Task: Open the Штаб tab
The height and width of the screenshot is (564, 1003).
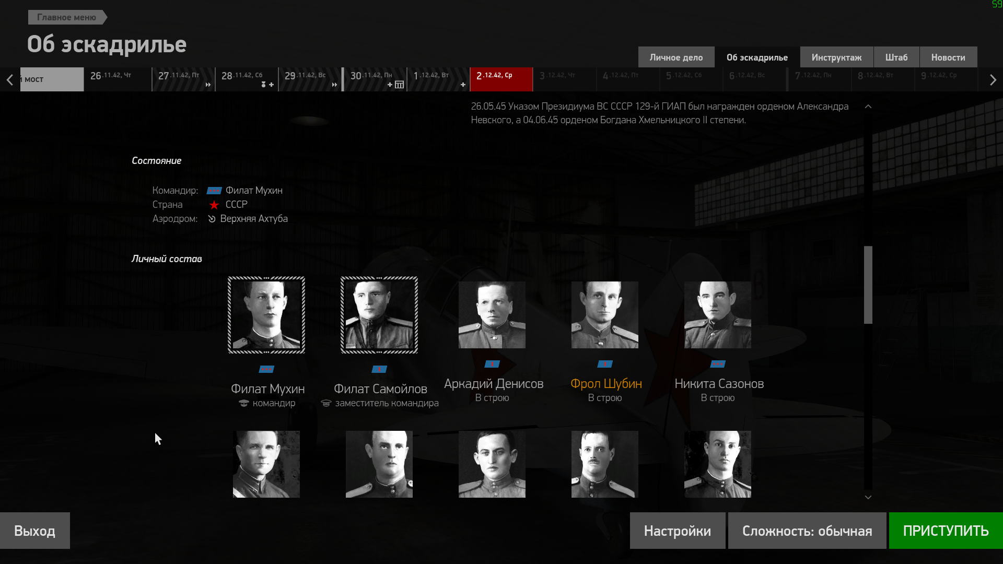Action: [896, 57]
